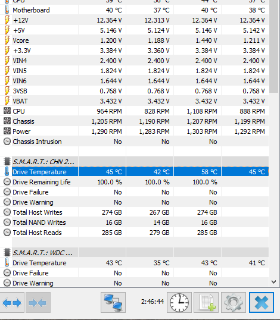
Task: Open remote sensor monitor computers icon
Action: pos(113,302)
